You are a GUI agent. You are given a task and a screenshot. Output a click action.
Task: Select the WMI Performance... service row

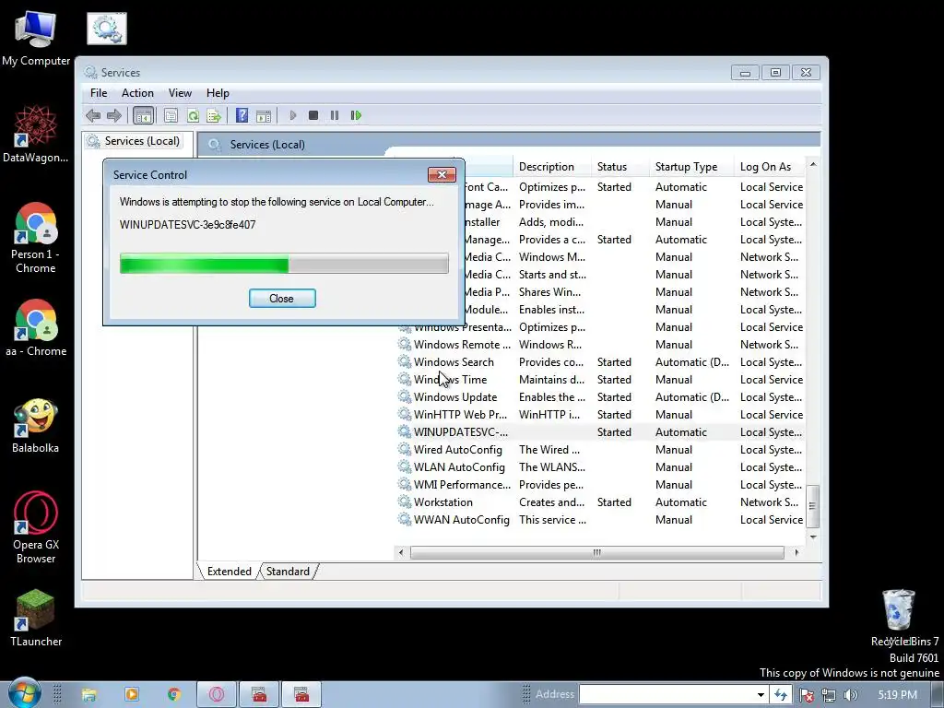coord(601,484)
